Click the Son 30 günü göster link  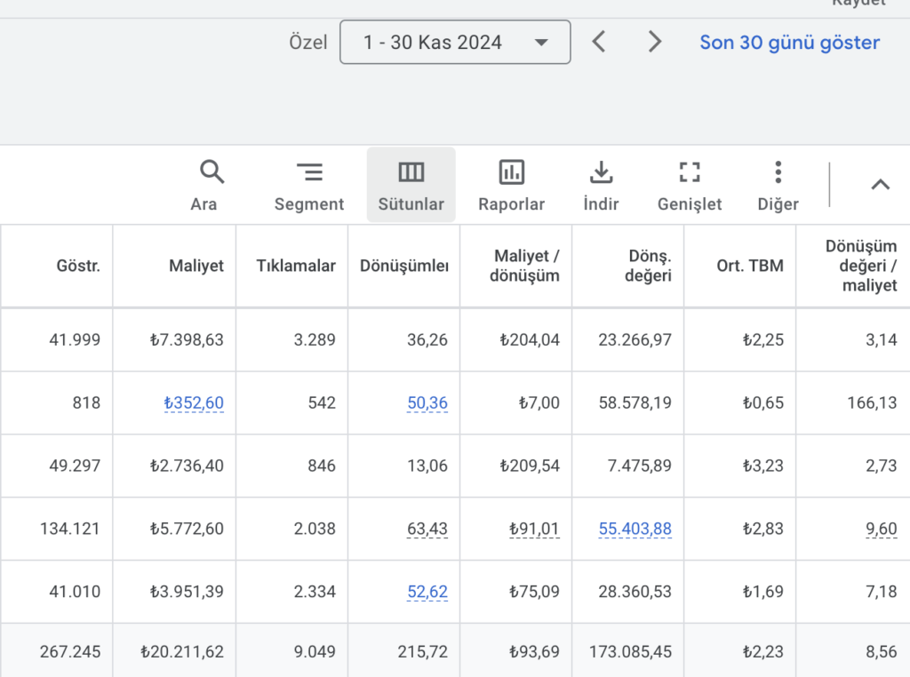[789, 43]
